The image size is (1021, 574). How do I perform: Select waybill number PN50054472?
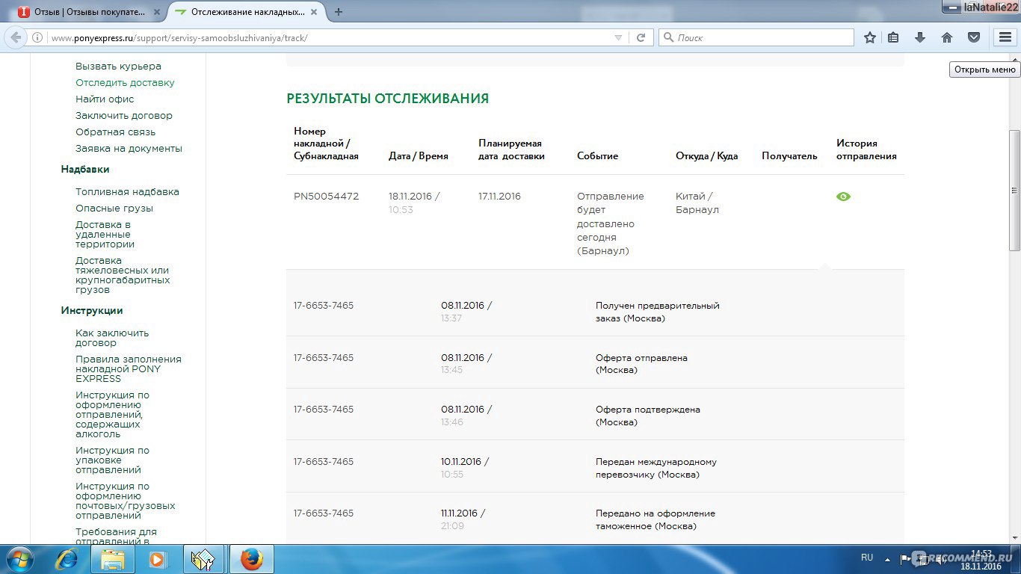[x=326, y=197]
